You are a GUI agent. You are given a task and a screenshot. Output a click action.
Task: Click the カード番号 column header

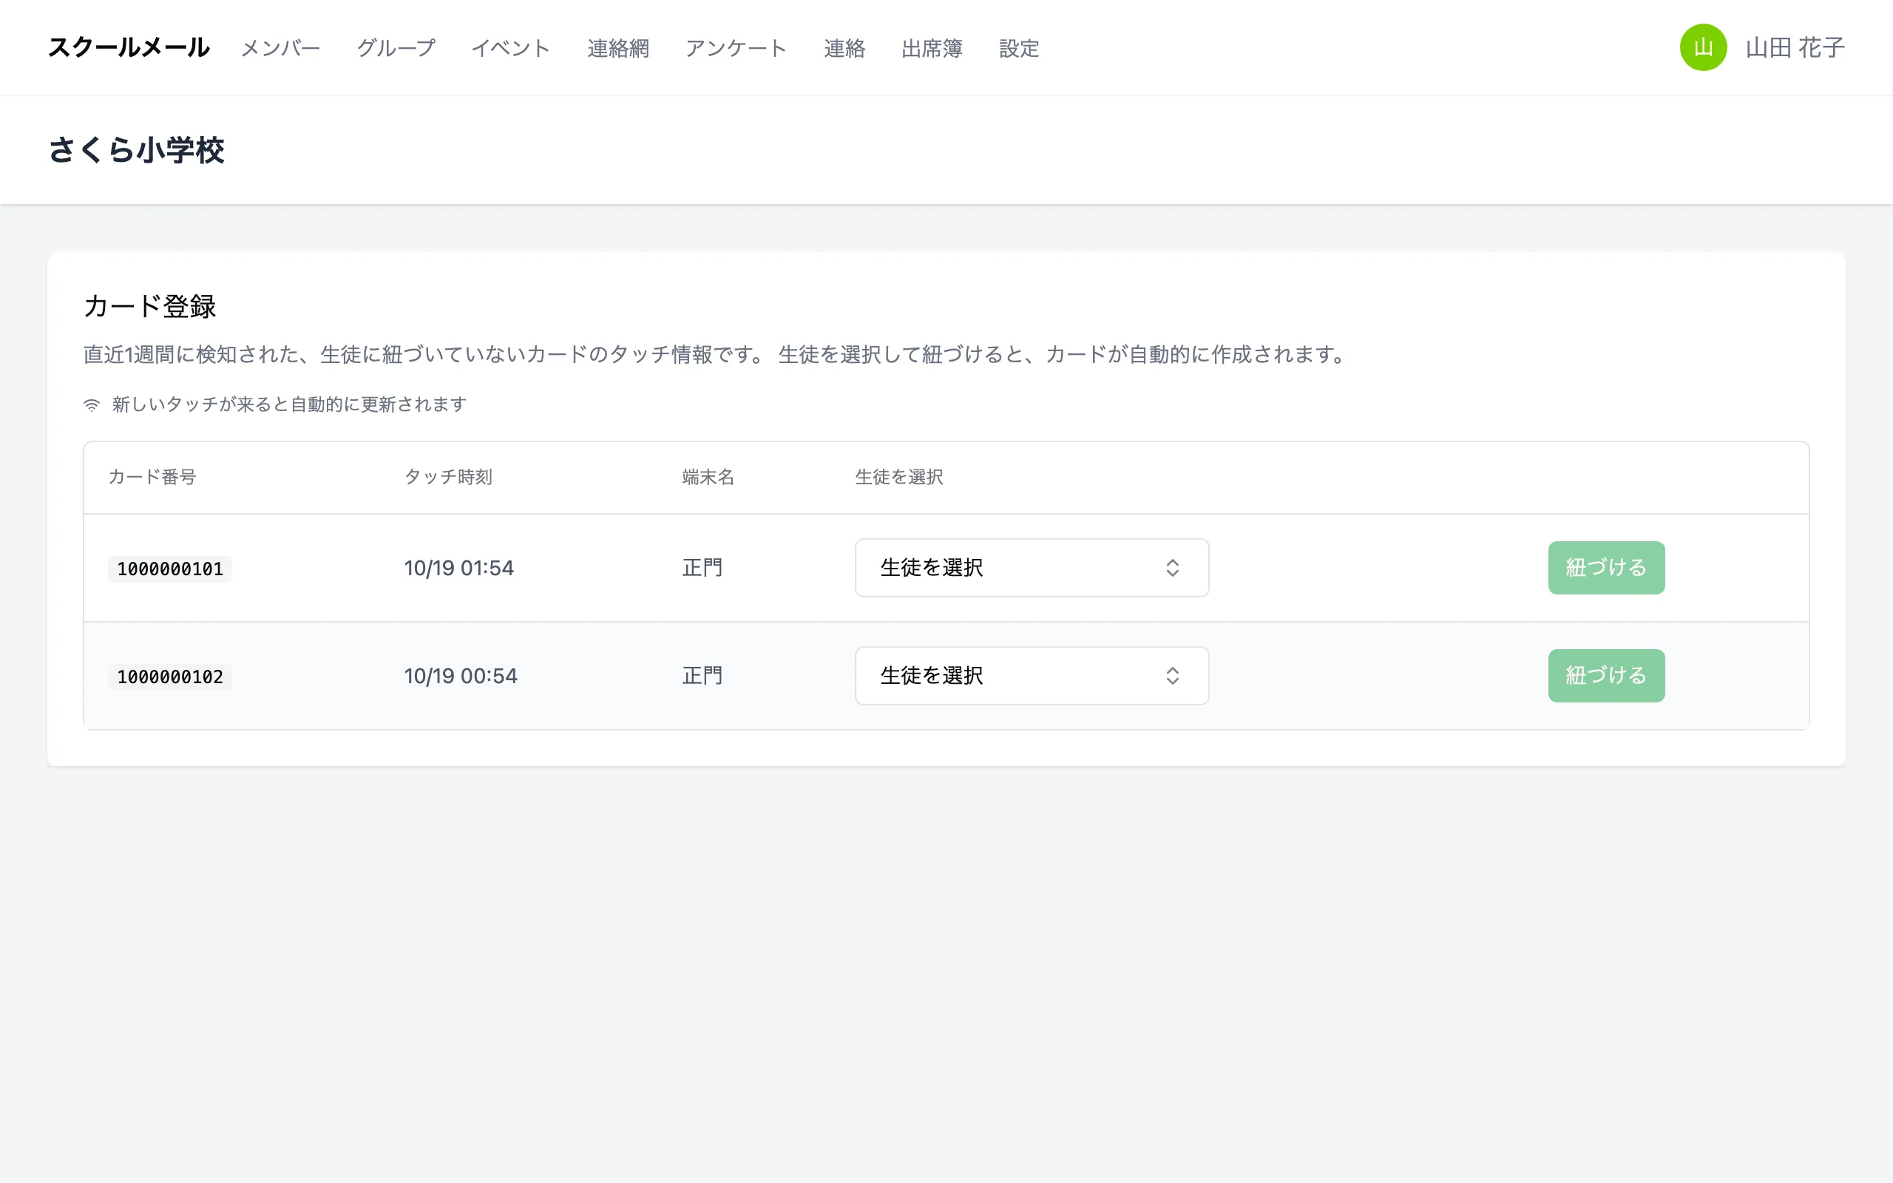coord(152,478)
